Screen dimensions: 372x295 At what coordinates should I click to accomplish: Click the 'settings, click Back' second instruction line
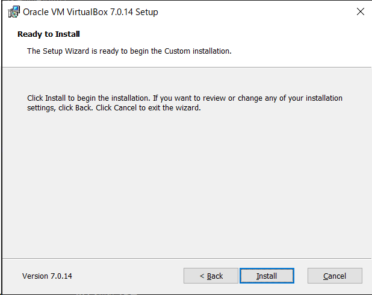pos(114,108)
